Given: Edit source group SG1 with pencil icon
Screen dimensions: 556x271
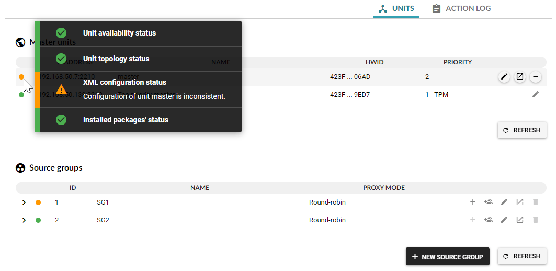Looking at the screenshot, I should point(504,202).
